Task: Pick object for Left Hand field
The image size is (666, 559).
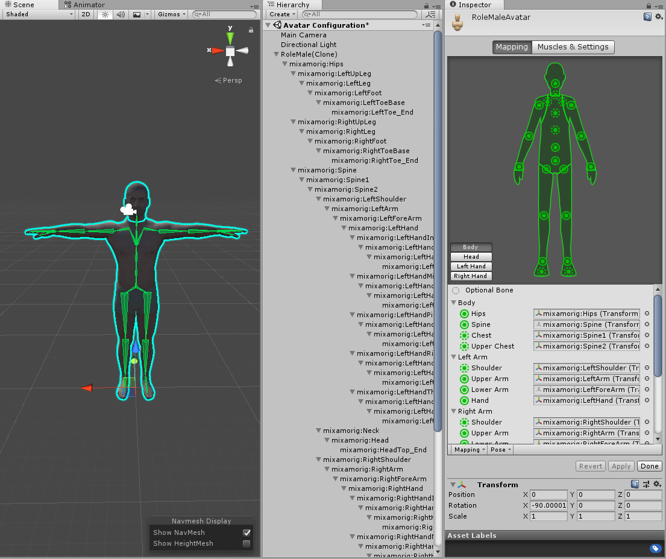Action: coord(647,400)
